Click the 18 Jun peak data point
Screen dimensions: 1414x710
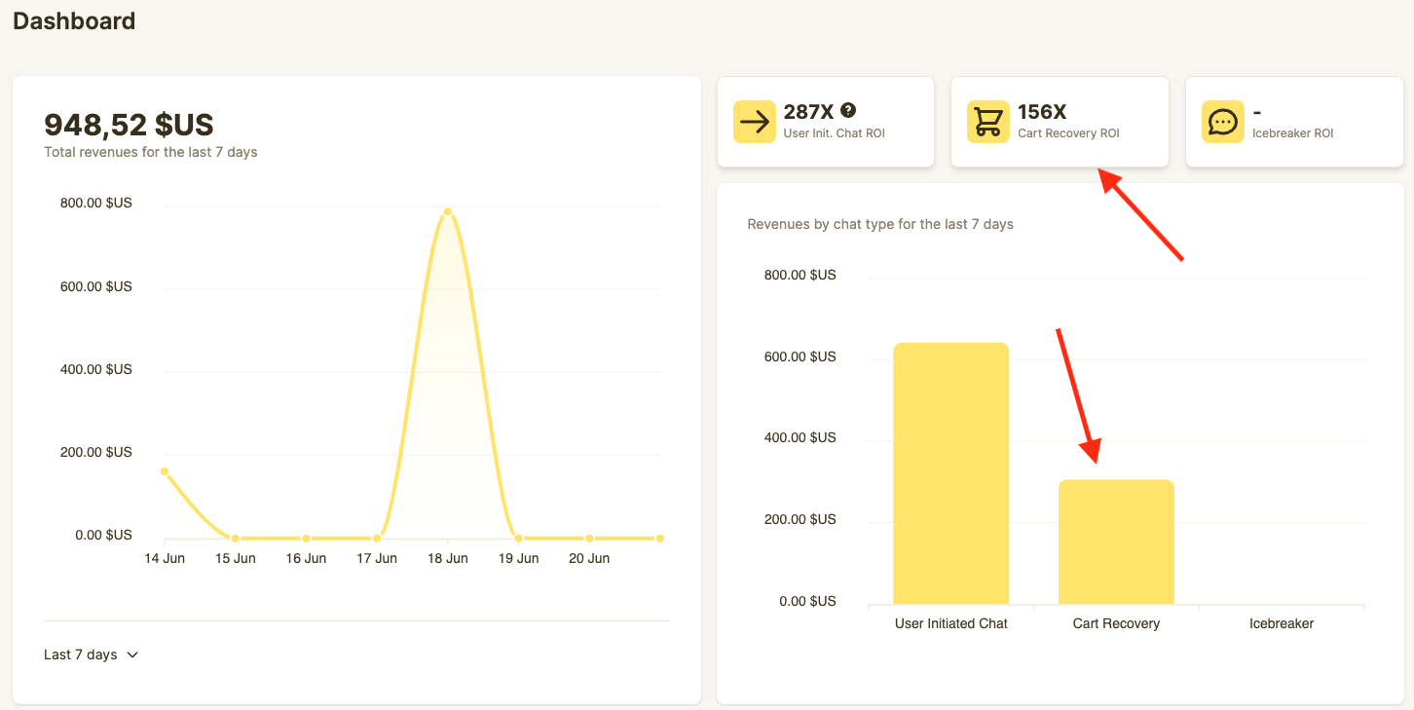point(448,211)
